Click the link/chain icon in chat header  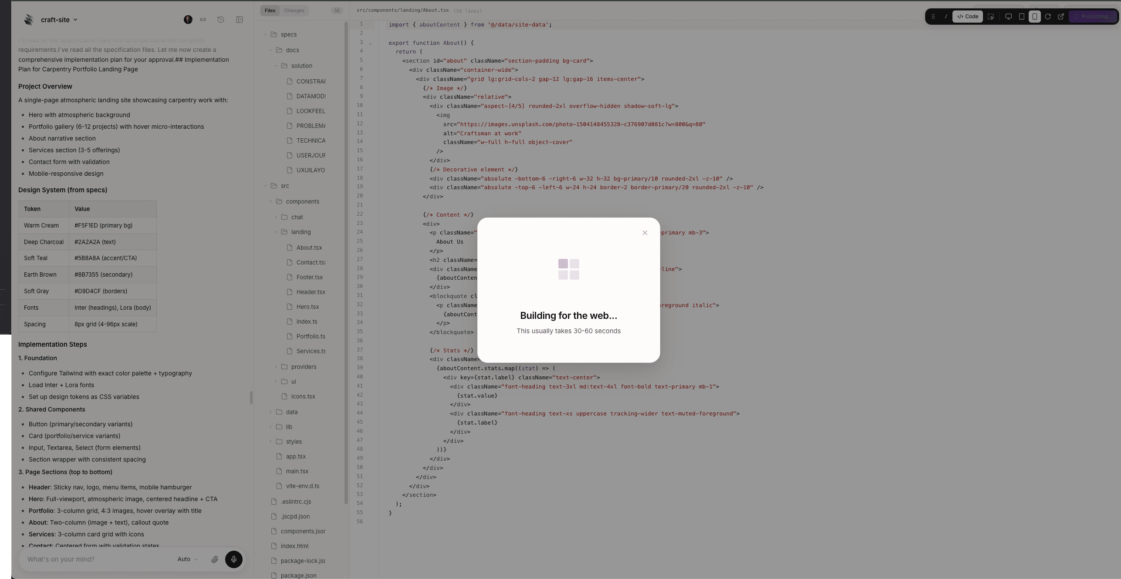[x=203, y=20]
